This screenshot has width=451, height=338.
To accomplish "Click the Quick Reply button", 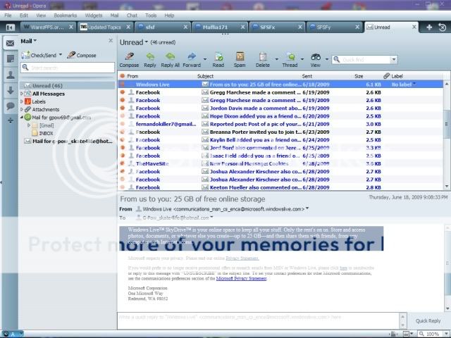I will click(x=428, y=321).
